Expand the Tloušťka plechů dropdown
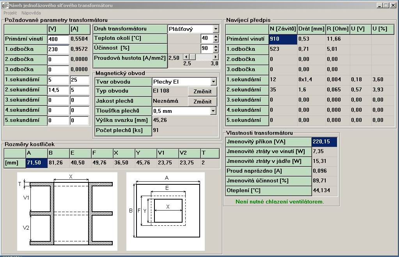The image size is (399, 257). (213, 111)
